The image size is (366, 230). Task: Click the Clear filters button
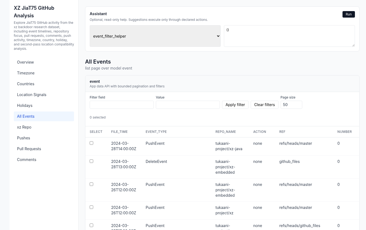(264, 105)
